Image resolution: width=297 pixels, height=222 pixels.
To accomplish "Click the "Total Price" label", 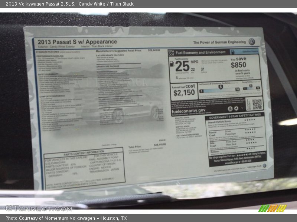I will (x=135, y=147).
